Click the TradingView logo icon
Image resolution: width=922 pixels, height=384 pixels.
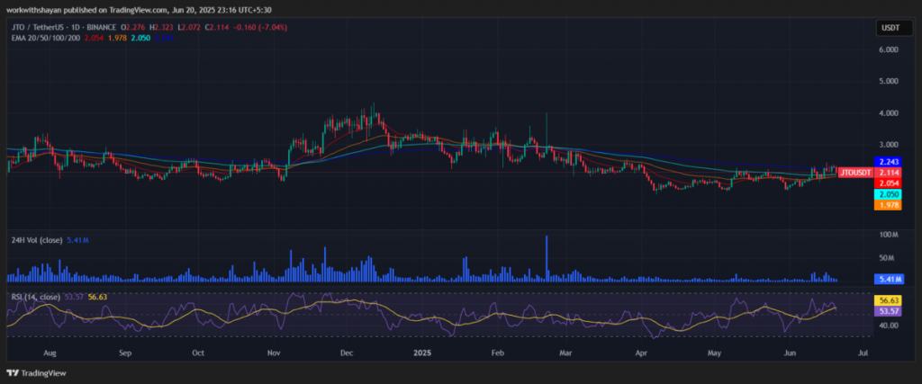click(14, 372)
